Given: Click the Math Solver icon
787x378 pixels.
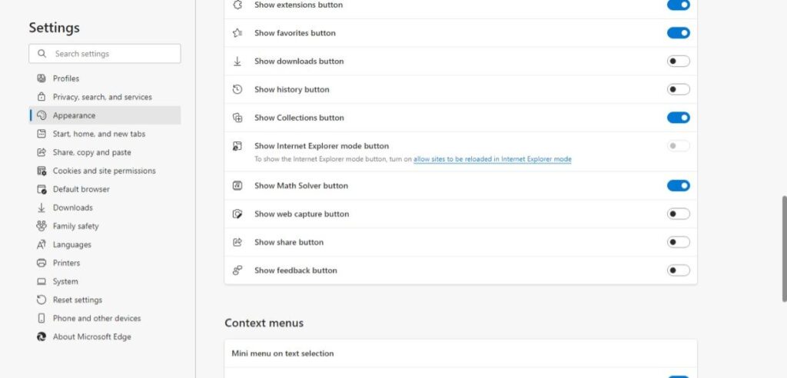Looking at the screenshot, I should coord(238,186).
